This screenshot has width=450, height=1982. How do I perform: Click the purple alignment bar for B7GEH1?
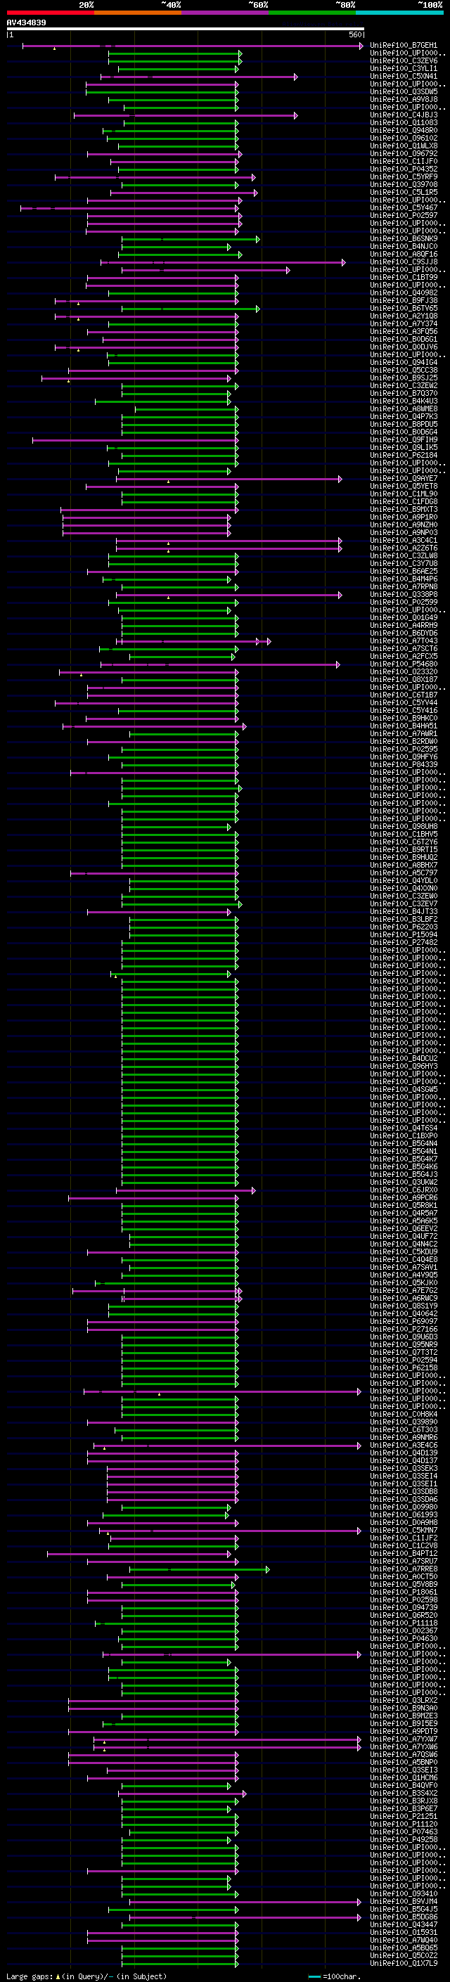tap(193, 46)
